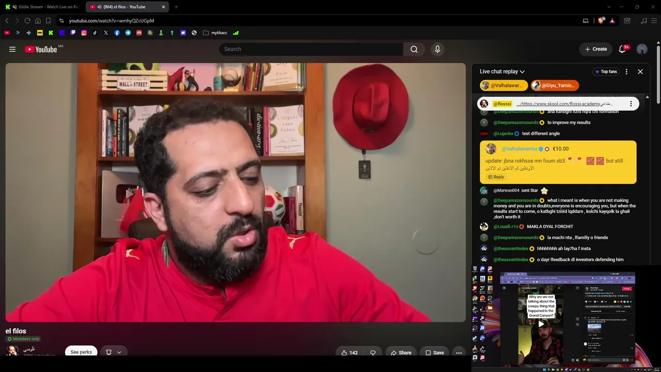This screenshot has height=372, width=661.
Task: Share the video
Action: [x=401, y=353]
